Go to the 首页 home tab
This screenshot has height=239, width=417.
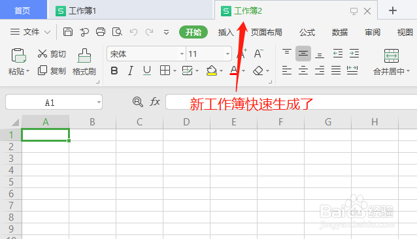24,10
